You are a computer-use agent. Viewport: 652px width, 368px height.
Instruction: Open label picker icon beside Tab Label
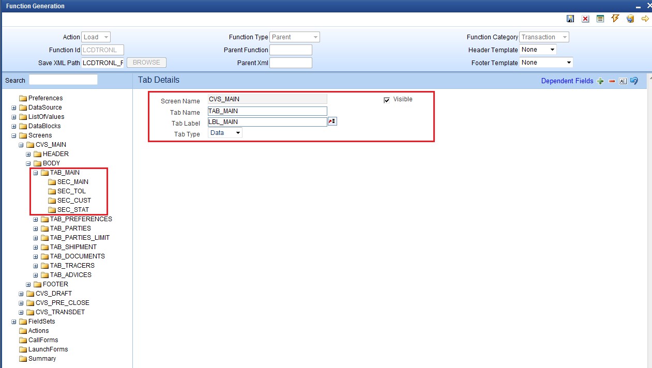pos(332,121)
